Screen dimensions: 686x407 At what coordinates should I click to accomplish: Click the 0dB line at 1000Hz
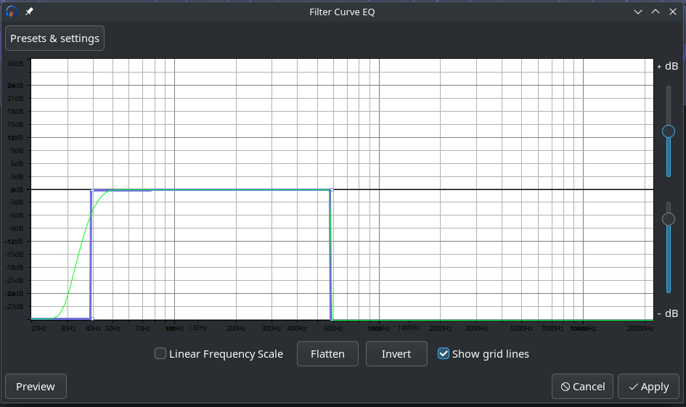379,190
